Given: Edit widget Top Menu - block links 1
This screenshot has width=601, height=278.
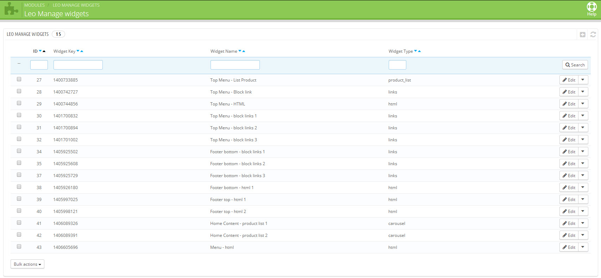Looking at the screenshot, I should (569, 116).
